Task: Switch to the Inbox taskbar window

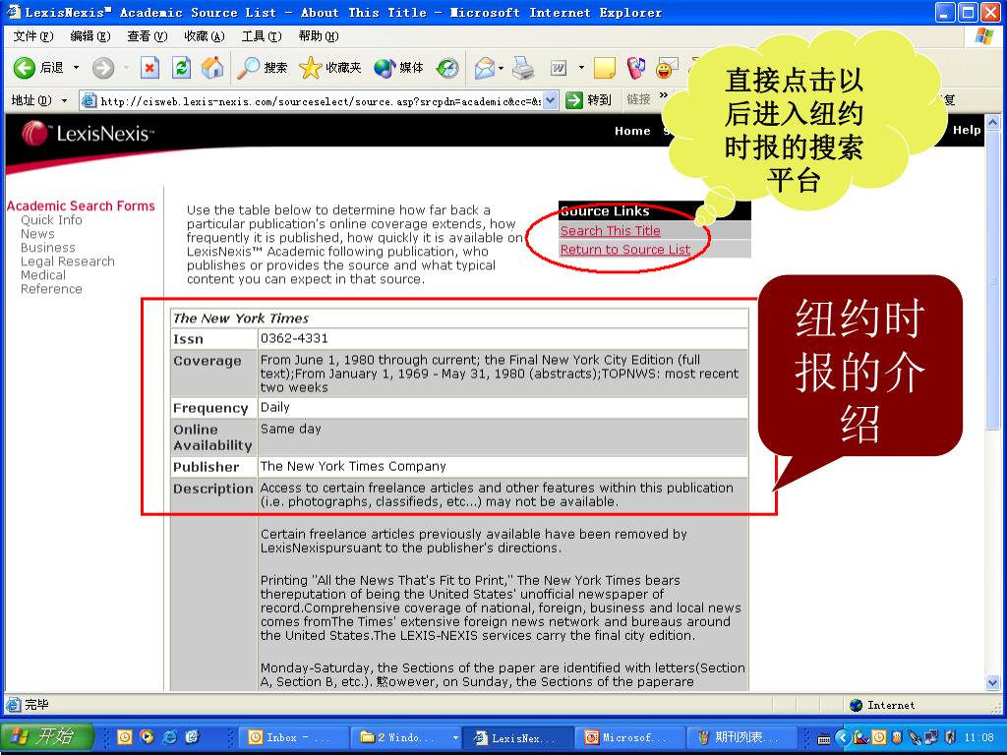Action: 293,737
